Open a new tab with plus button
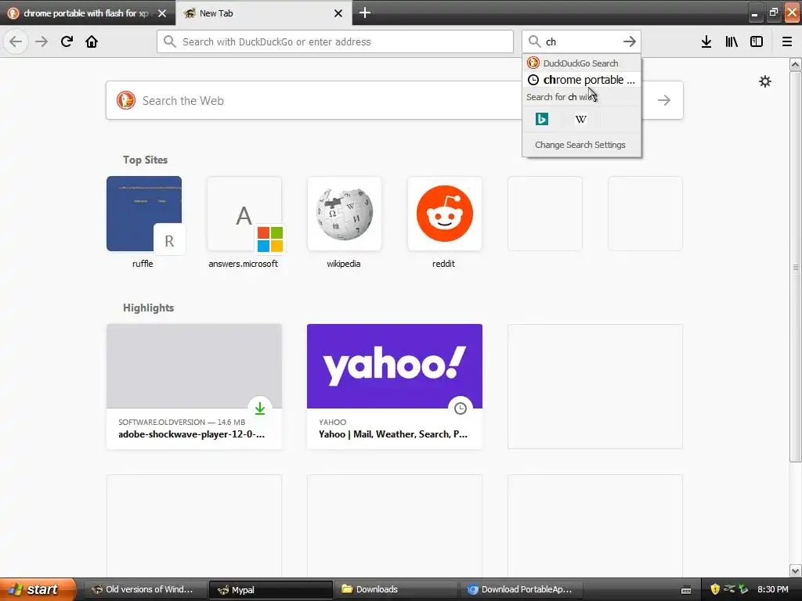Viewport: 802px width, 601px height. coord(365,13)
